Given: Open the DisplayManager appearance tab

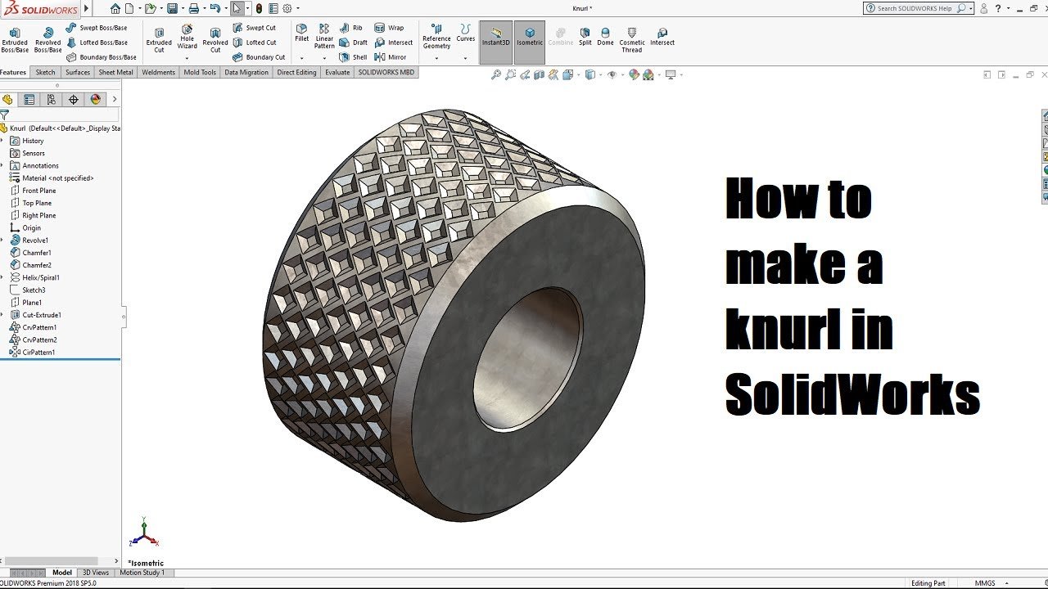Looking at the screenshot, I should (96, 100).
